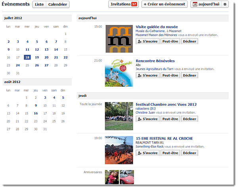This screenshot has width=238, height=189.
Task: Jump to today with aujourd'hui button
Action: [205, 4]
